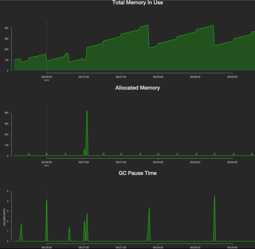Click 4M on Total Memory In Use y-axis
This screenshot has width=255, height=249.
(6, 28)
